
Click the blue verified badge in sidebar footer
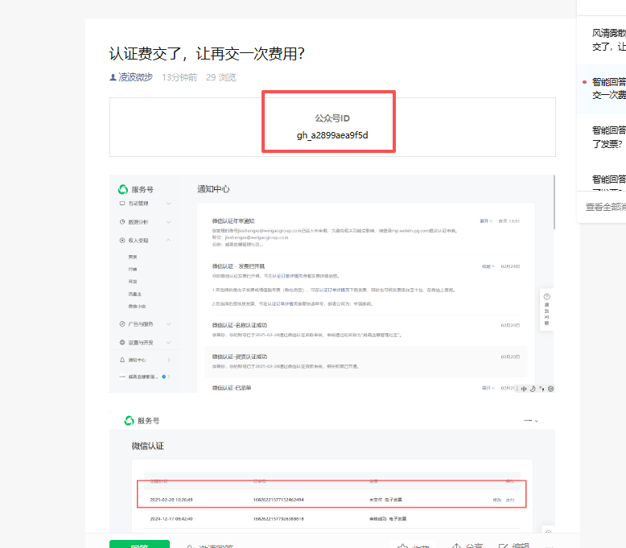point(163,377)
